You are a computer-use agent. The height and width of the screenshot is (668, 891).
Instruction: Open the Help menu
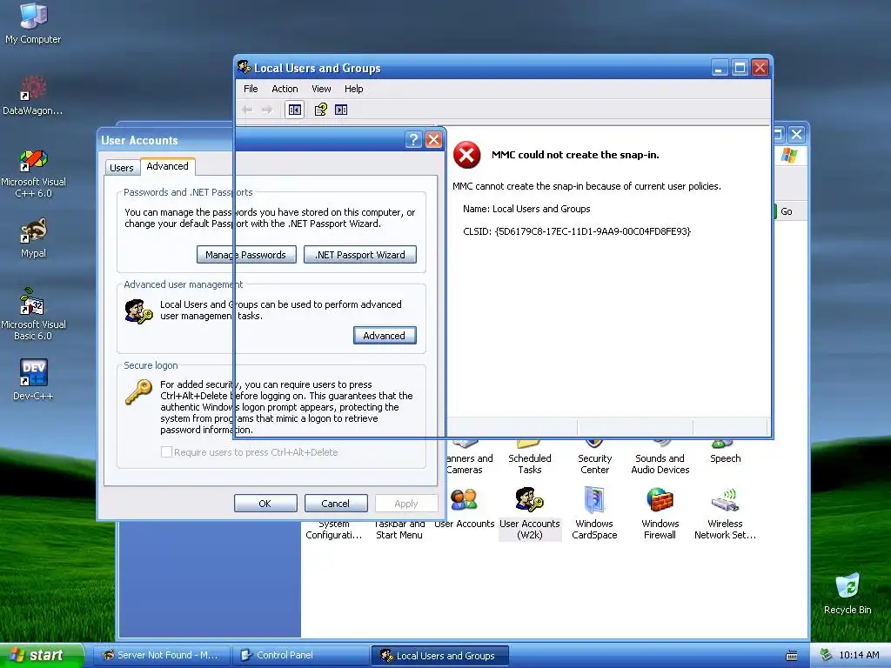pos(353,89)
